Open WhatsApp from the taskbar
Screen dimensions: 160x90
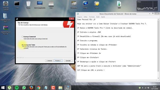[x=24, y=88]
